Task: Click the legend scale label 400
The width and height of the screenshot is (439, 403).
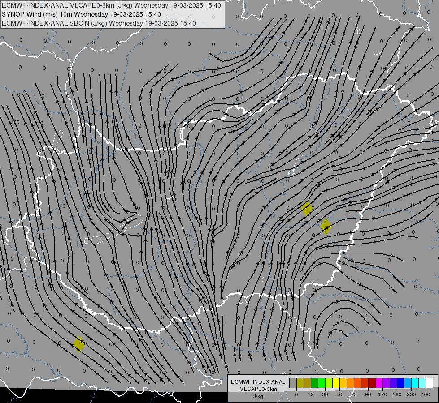Action: pos(426,394)
